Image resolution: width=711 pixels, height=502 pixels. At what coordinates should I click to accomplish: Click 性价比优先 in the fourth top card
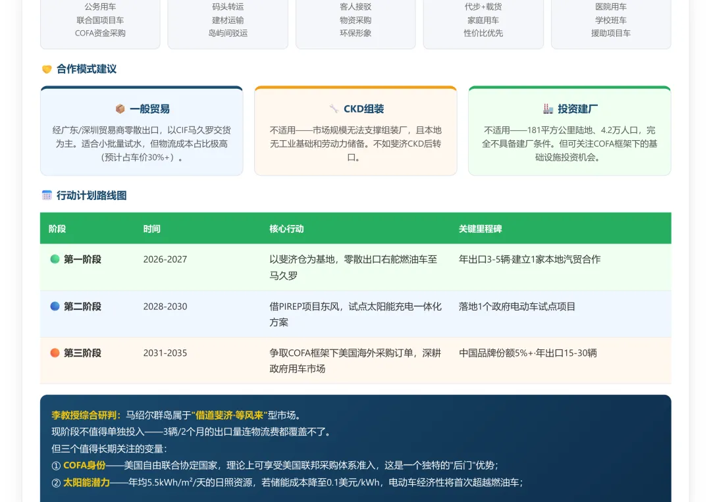483,33
